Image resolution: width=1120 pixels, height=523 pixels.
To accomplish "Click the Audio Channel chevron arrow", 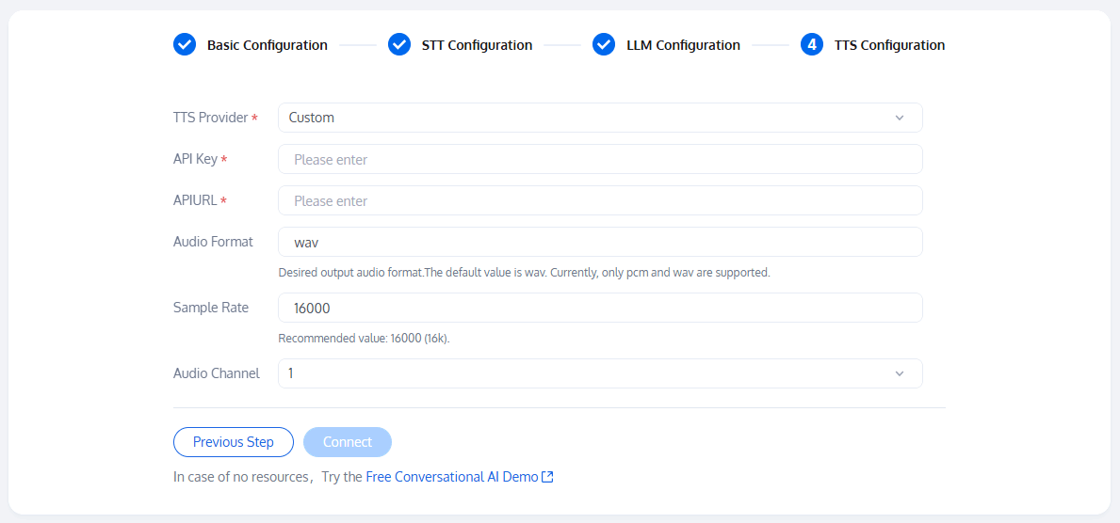I will pos(900,373).
